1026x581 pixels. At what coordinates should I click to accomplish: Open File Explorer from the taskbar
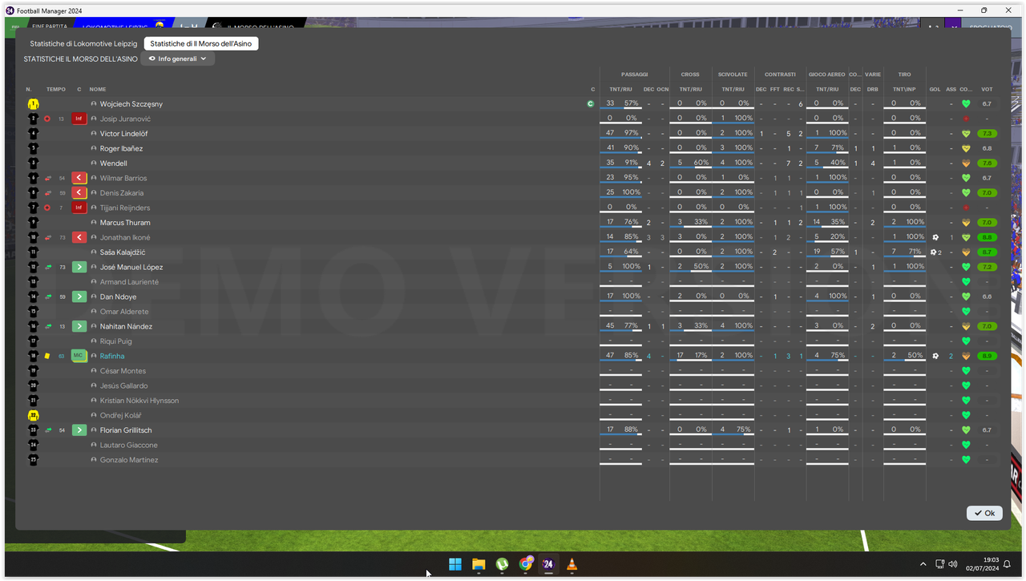479,564
